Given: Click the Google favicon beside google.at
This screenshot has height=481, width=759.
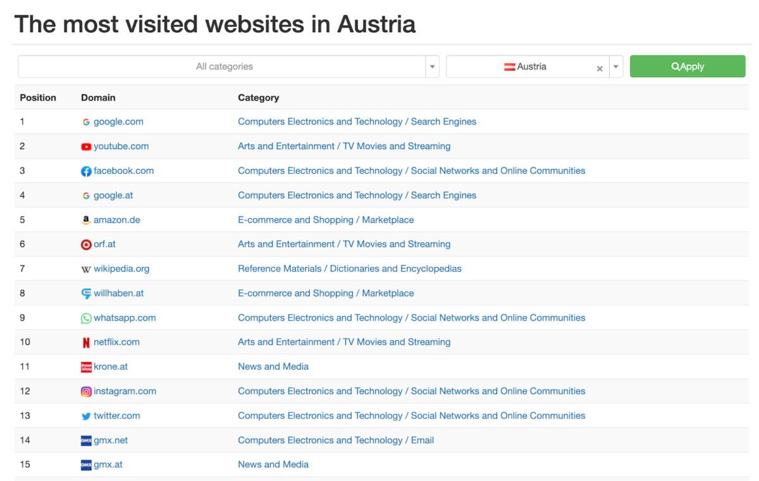Looking at the screenshot, I should point(86,196).
